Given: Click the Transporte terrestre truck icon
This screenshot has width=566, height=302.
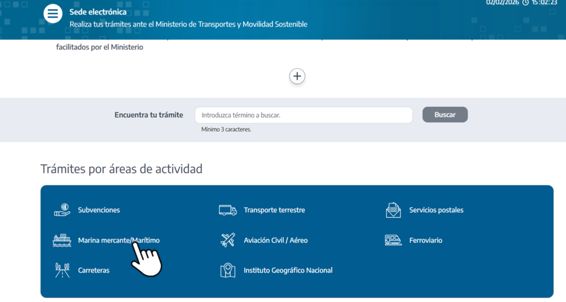Looking at the screenshot, I should click(x=228, y=210).
